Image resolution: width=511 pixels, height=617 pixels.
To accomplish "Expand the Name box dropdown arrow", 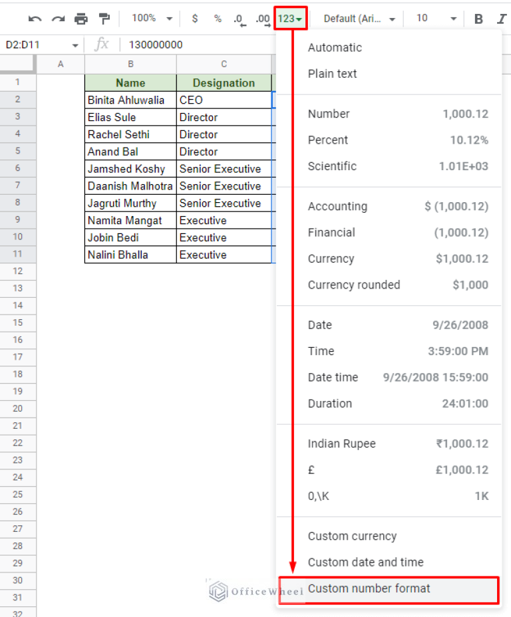I will click(75, 45).
